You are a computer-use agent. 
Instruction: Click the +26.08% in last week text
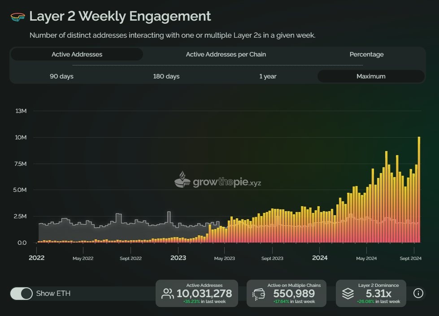(378, 302)
